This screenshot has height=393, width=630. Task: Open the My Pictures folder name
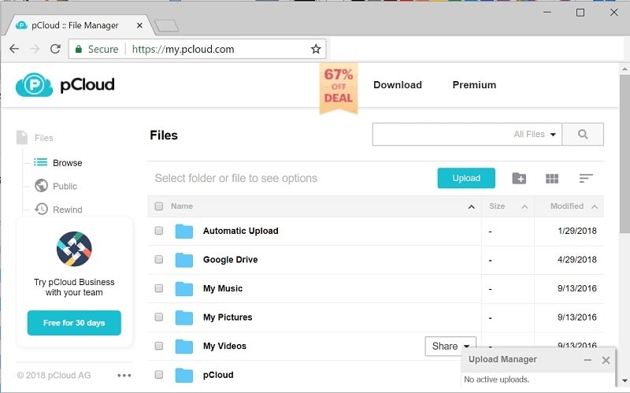[x=228, y=317]
